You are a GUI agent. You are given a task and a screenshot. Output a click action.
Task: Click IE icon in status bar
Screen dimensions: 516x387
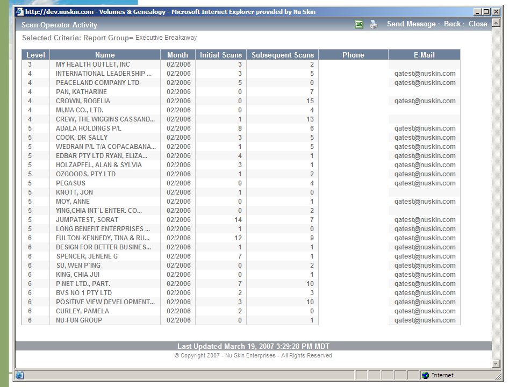coord(19,375)
